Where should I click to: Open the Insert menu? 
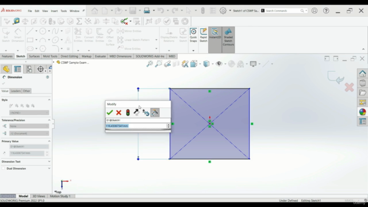click(54, 11)
